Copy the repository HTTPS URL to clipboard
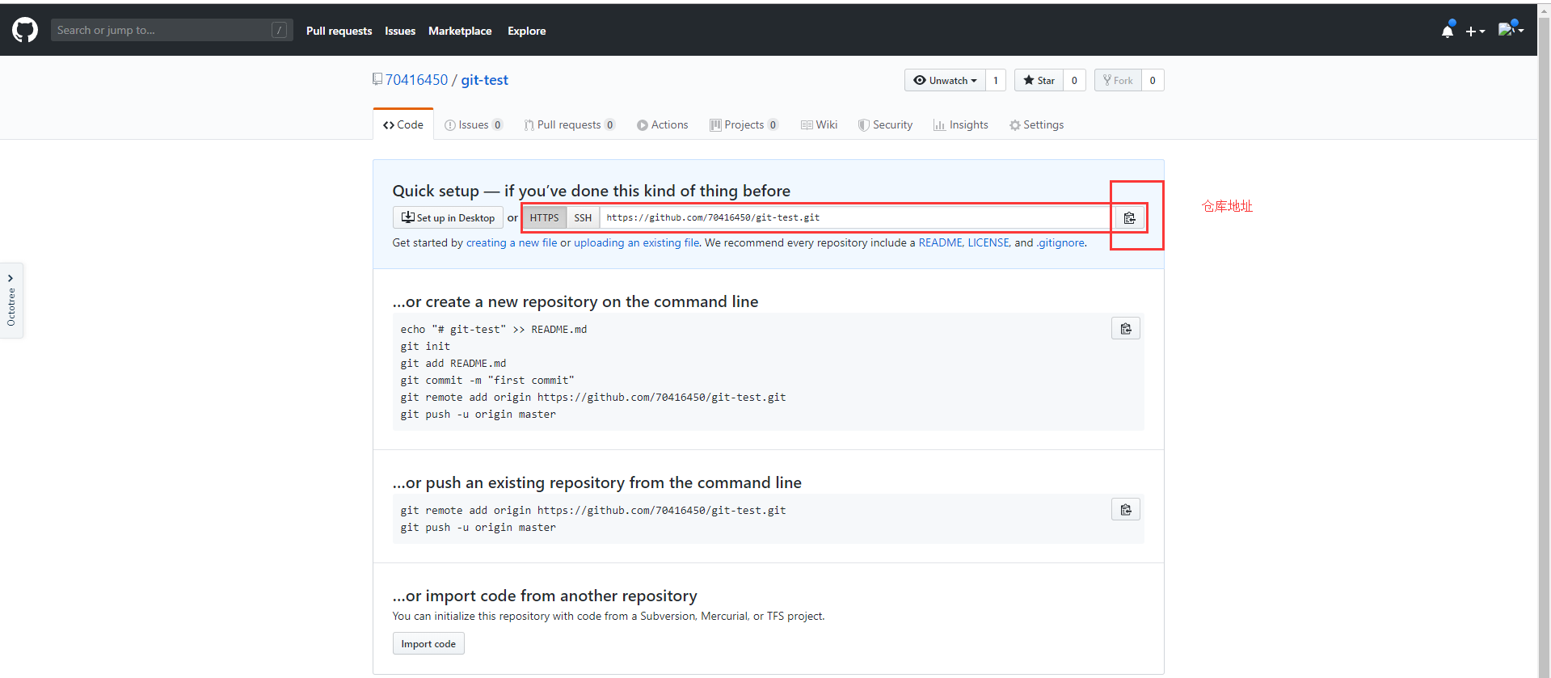The width and height of the screenshot is (1551, 678). (x=1129, y=217)
